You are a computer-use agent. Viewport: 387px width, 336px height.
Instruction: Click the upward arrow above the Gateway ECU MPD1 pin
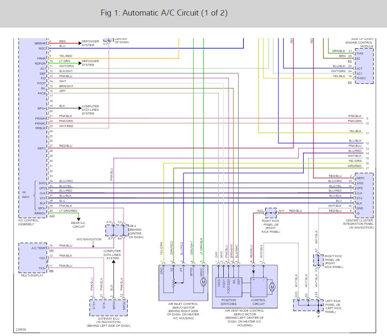[113, 262]
